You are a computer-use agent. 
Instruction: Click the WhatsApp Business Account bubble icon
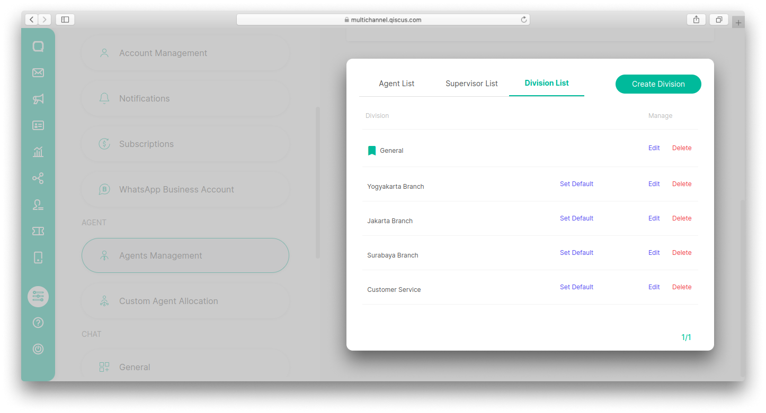[104, 189]
